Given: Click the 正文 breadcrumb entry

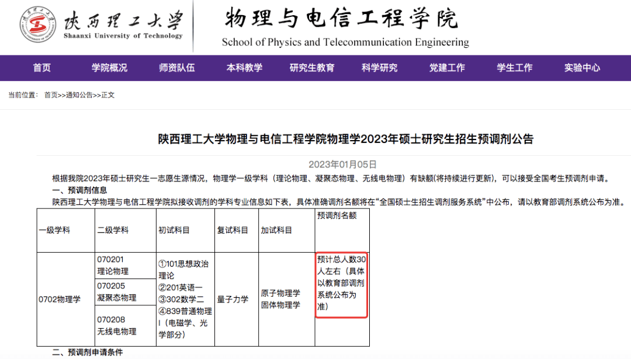Looking at the screenshot, I should (x=108, y=94).
